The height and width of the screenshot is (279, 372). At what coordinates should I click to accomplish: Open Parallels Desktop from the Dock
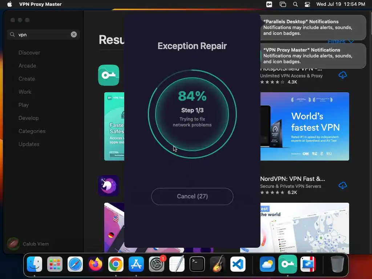click(x=308, y=264)
